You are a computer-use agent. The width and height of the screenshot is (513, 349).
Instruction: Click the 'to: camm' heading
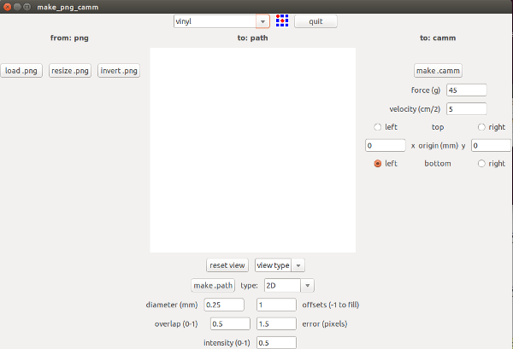[x=438, y=38]
